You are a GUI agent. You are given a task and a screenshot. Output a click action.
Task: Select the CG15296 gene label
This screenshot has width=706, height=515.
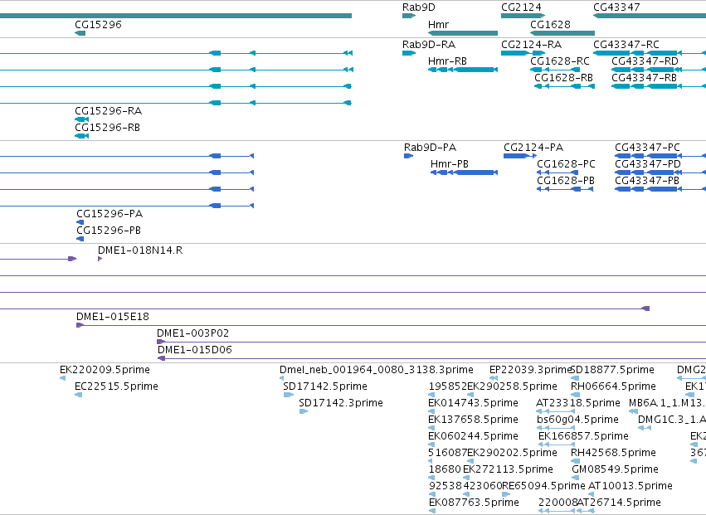pyautogui.click(x=98, y=24)
